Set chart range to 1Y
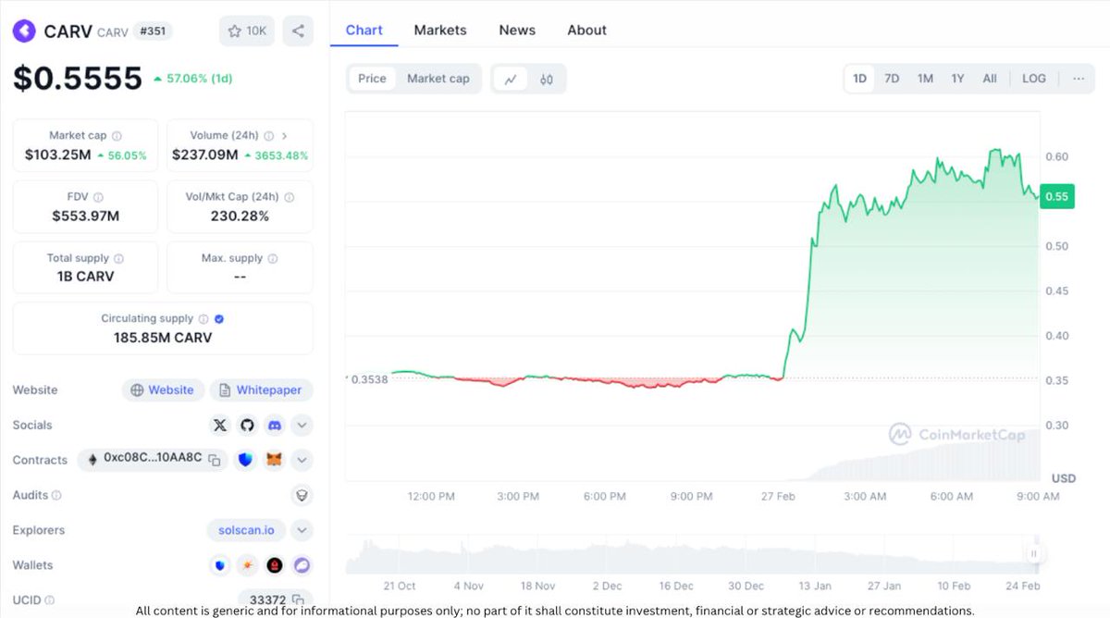Screen dimensions: 1110x618 coord(957,79)
